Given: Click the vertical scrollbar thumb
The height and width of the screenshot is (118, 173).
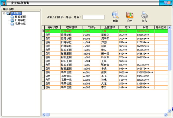Looking at the screenshot, I should tap(170, 50).
